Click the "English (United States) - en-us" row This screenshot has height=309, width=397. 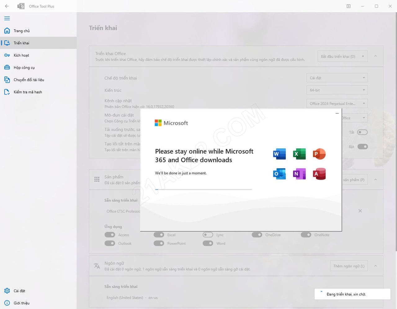pyautogui.click(x=132, y=298)
